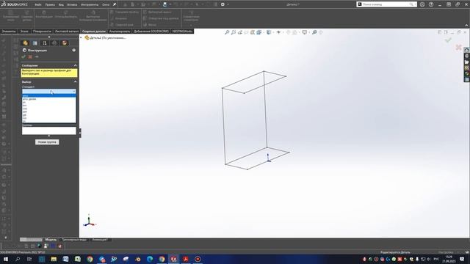
Task: Open help for the Конструкция PropertyManager
Action: (x=73, y=51)
